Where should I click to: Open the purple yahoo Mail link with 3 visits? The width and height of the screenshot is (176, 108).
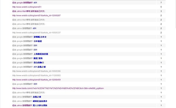coord(28,11)
